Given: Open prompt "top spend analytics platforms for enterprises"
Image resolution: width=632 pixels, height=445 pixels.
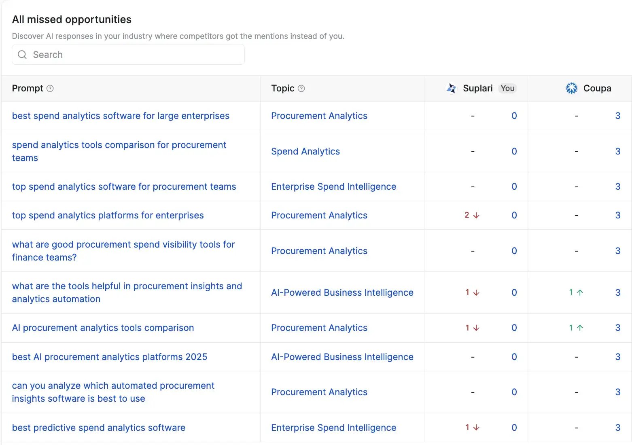Looking at the screenshot, I should [x=108, y=215].
